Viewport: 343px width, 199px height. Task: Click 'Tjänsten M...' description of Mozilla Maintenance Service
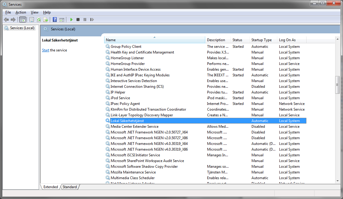[x=217, y=172]
